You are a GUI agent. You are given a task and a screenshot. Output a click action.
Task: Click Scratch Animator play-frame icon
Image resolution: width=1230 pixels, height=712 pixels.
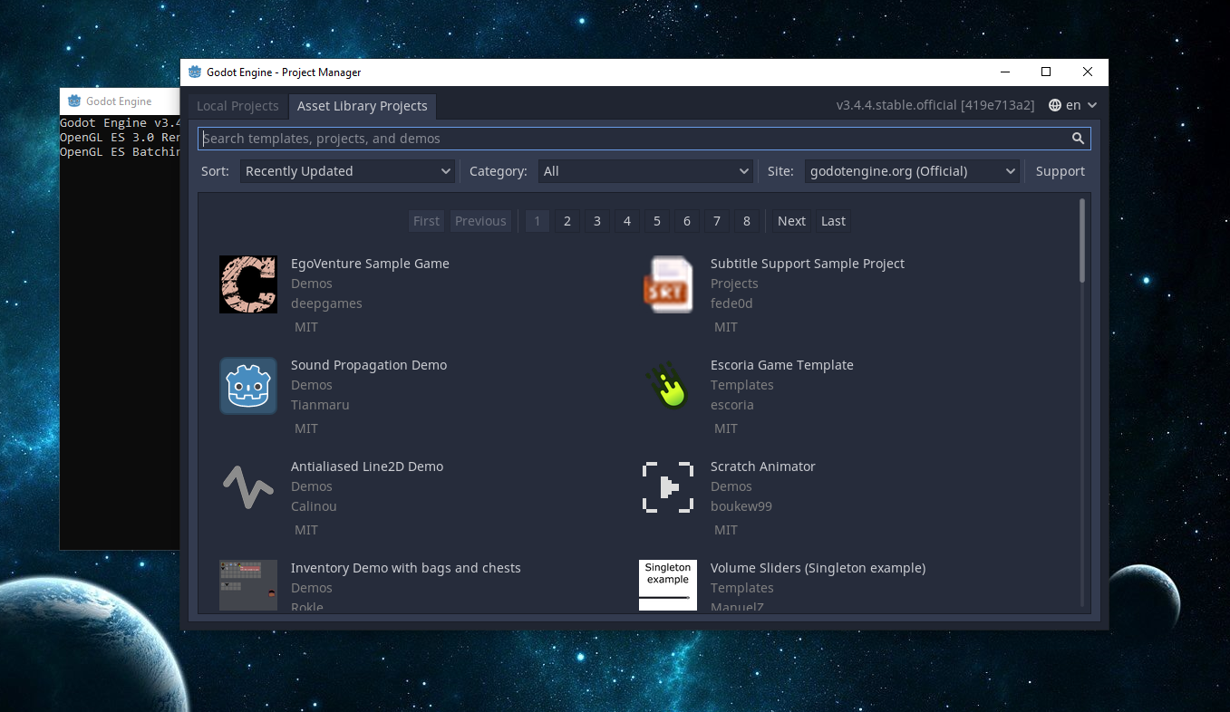pyautogui.click(x=668, y=487)
